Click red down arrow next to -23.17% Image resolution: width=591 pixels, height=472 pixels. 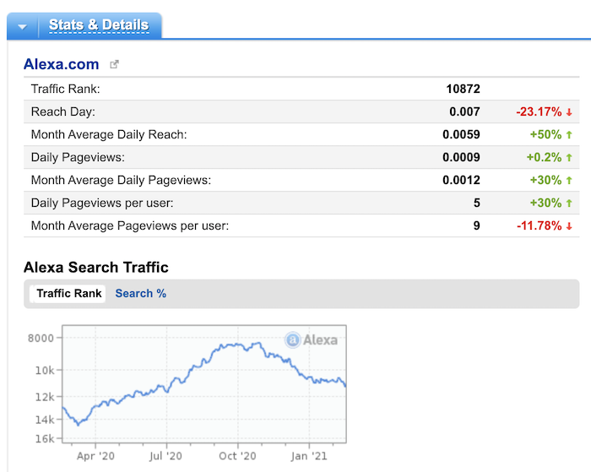tap(569, 112)
